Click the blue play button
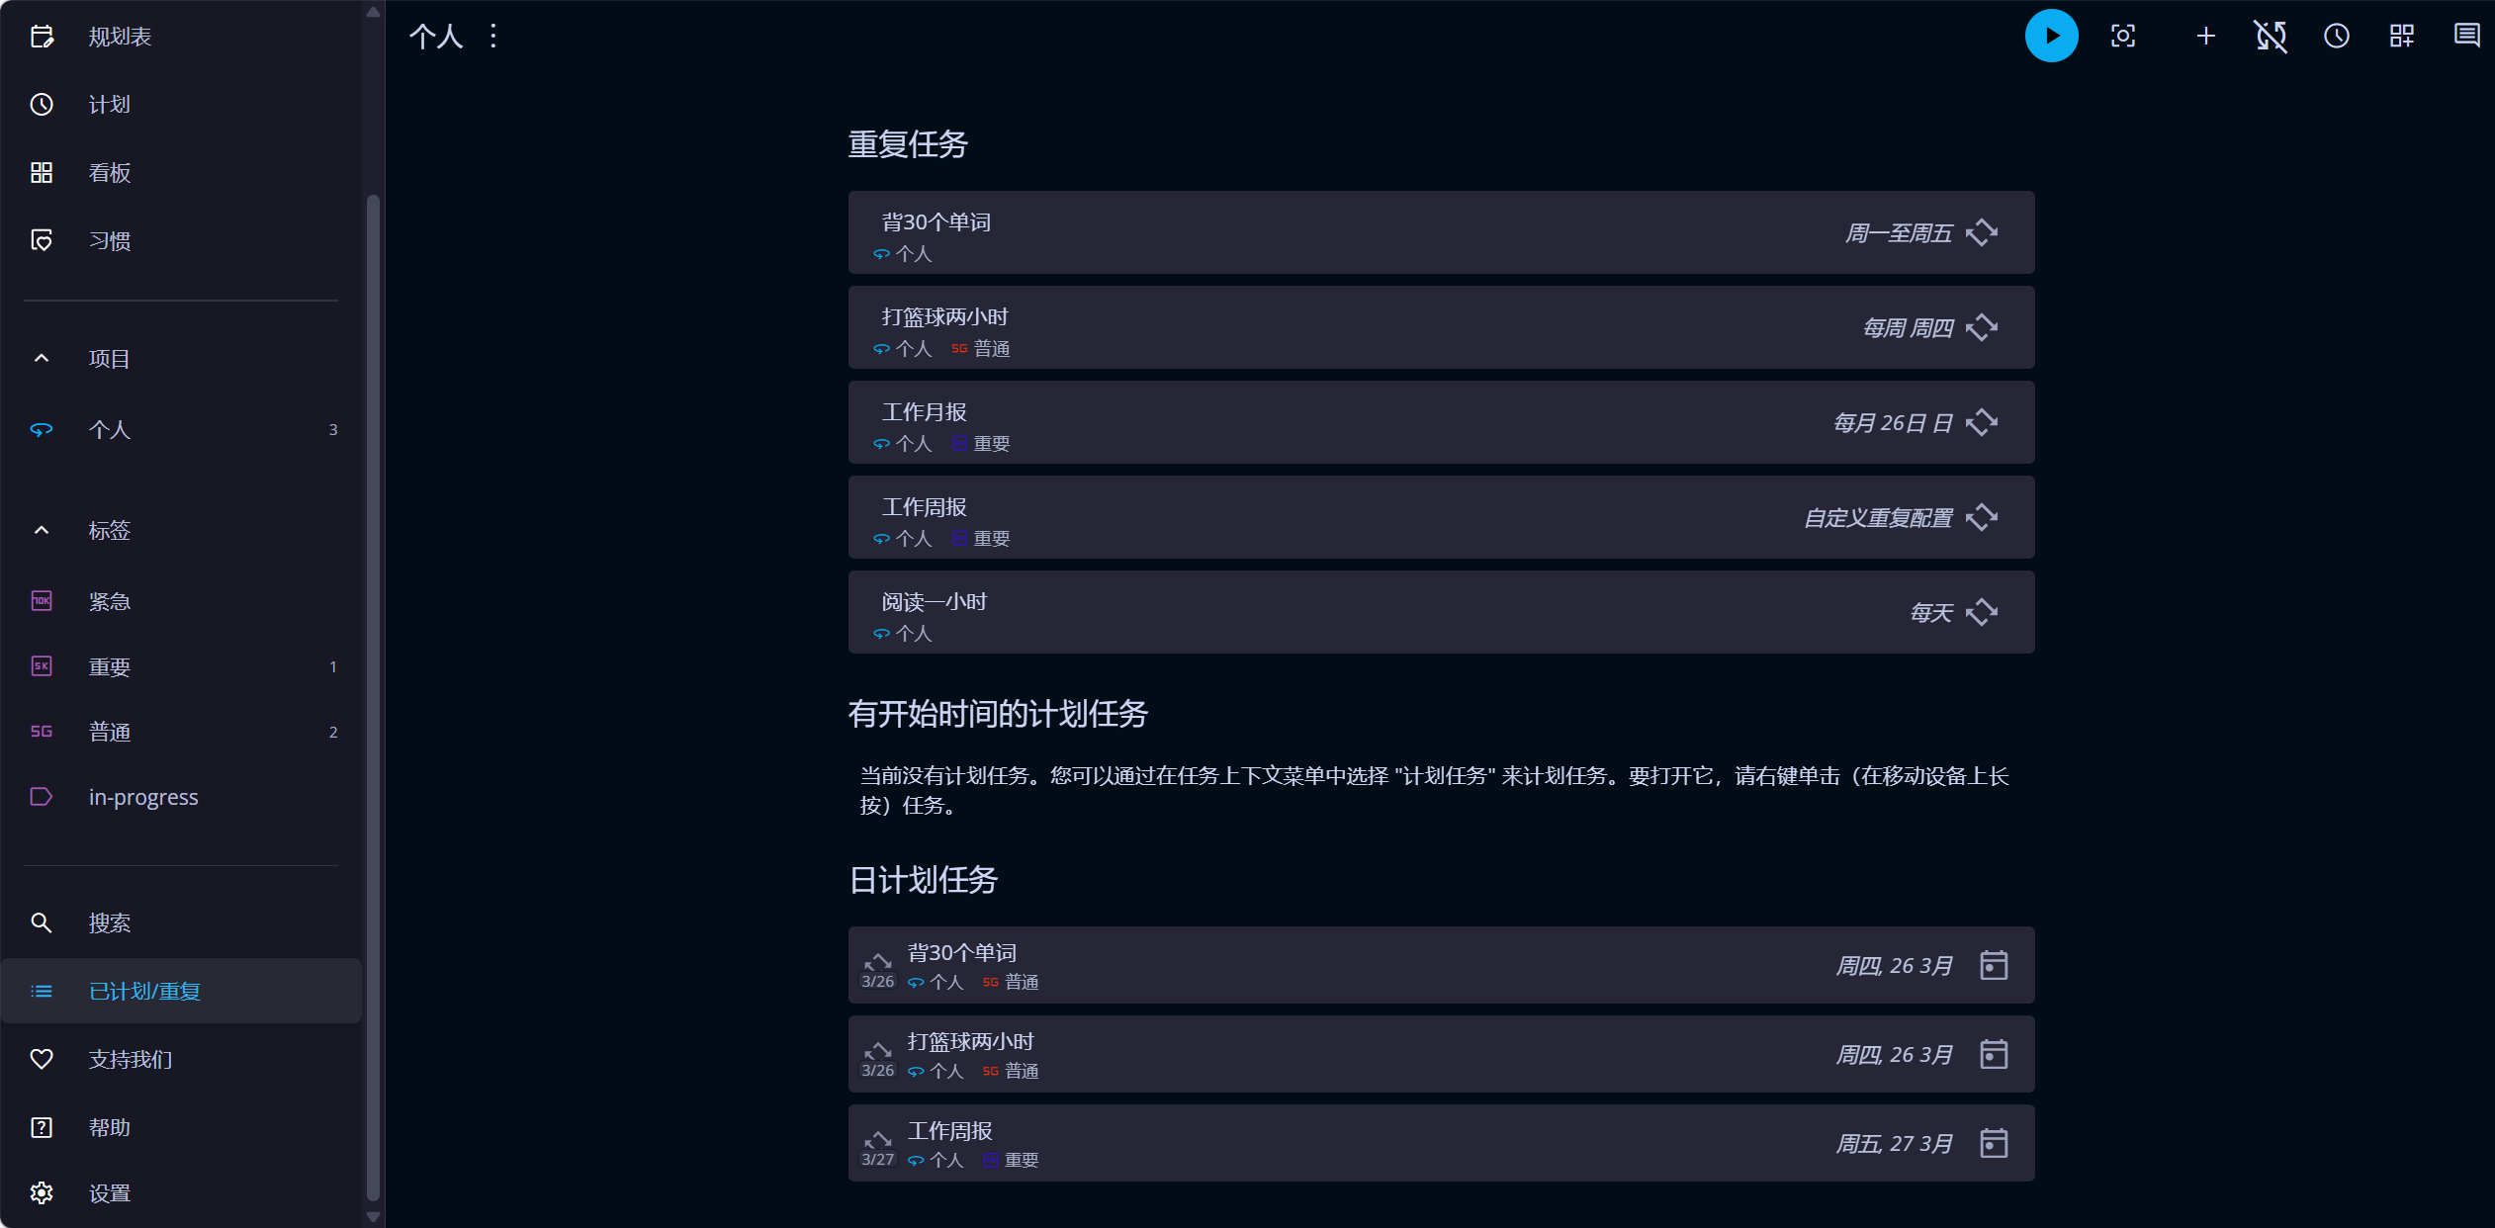The height and width of the screenshot is (1228, 2495). [2051, 37]
